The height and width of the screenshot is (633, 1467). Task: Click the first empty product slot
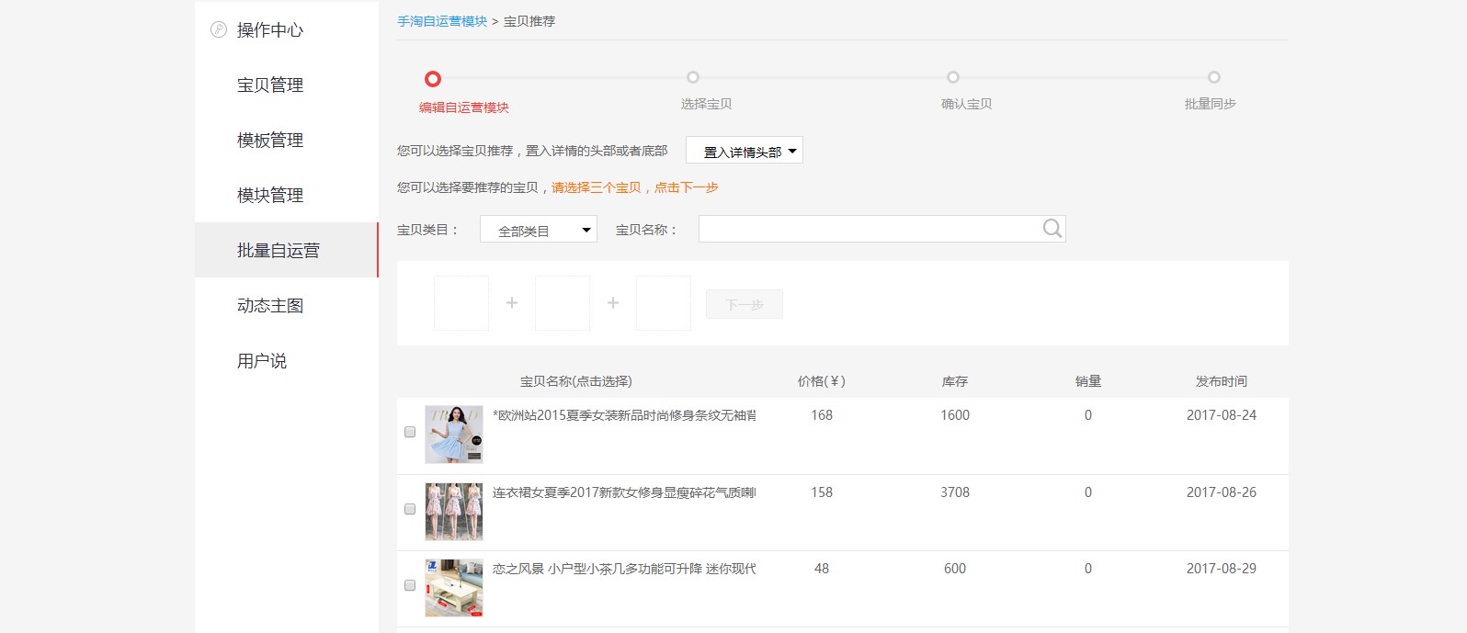(461, 303)
